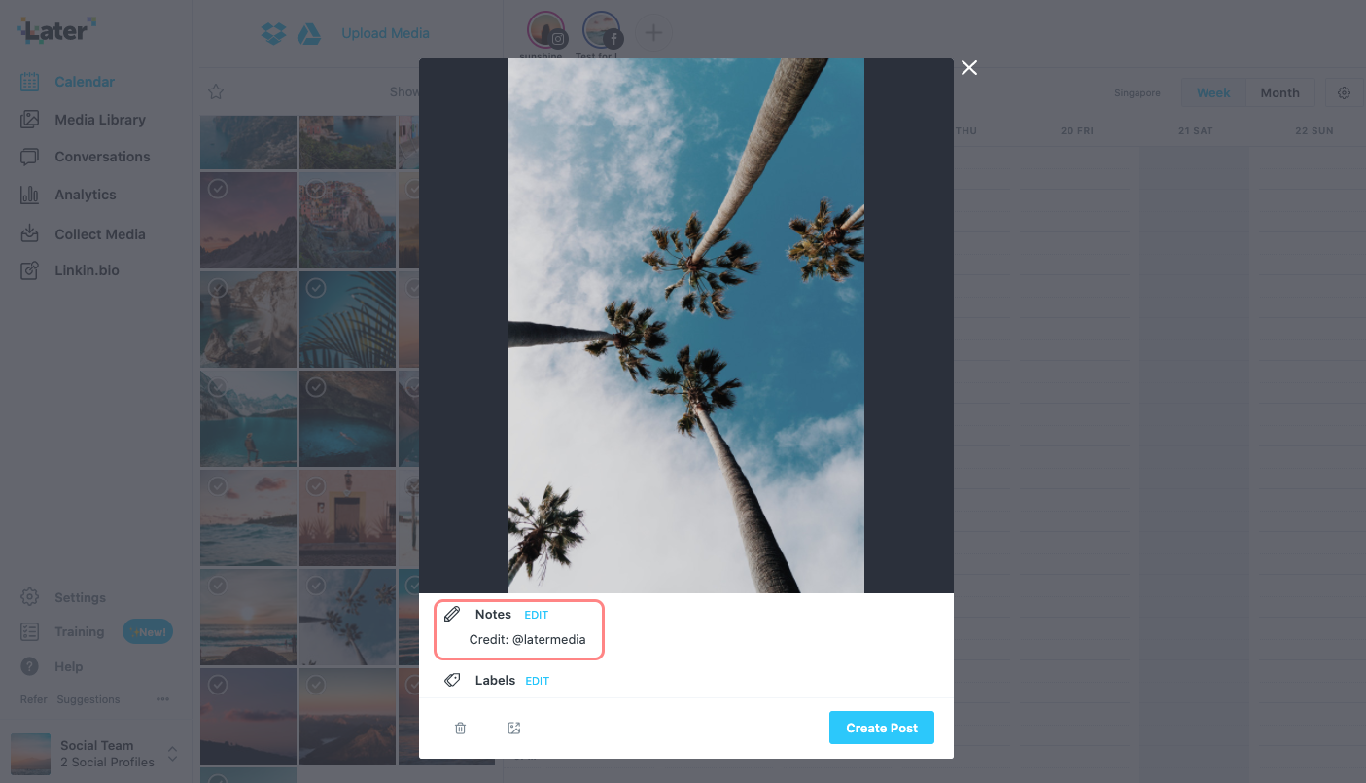Viewport: 1366px width, 783px height.
Task: Open the Analytics page
Action: (86, 195)
